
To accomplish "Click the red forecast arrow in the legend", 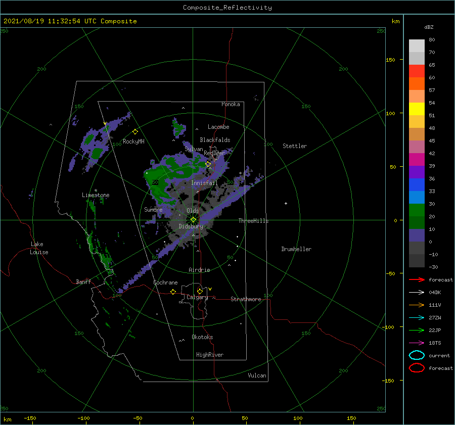I will point(417,279).
